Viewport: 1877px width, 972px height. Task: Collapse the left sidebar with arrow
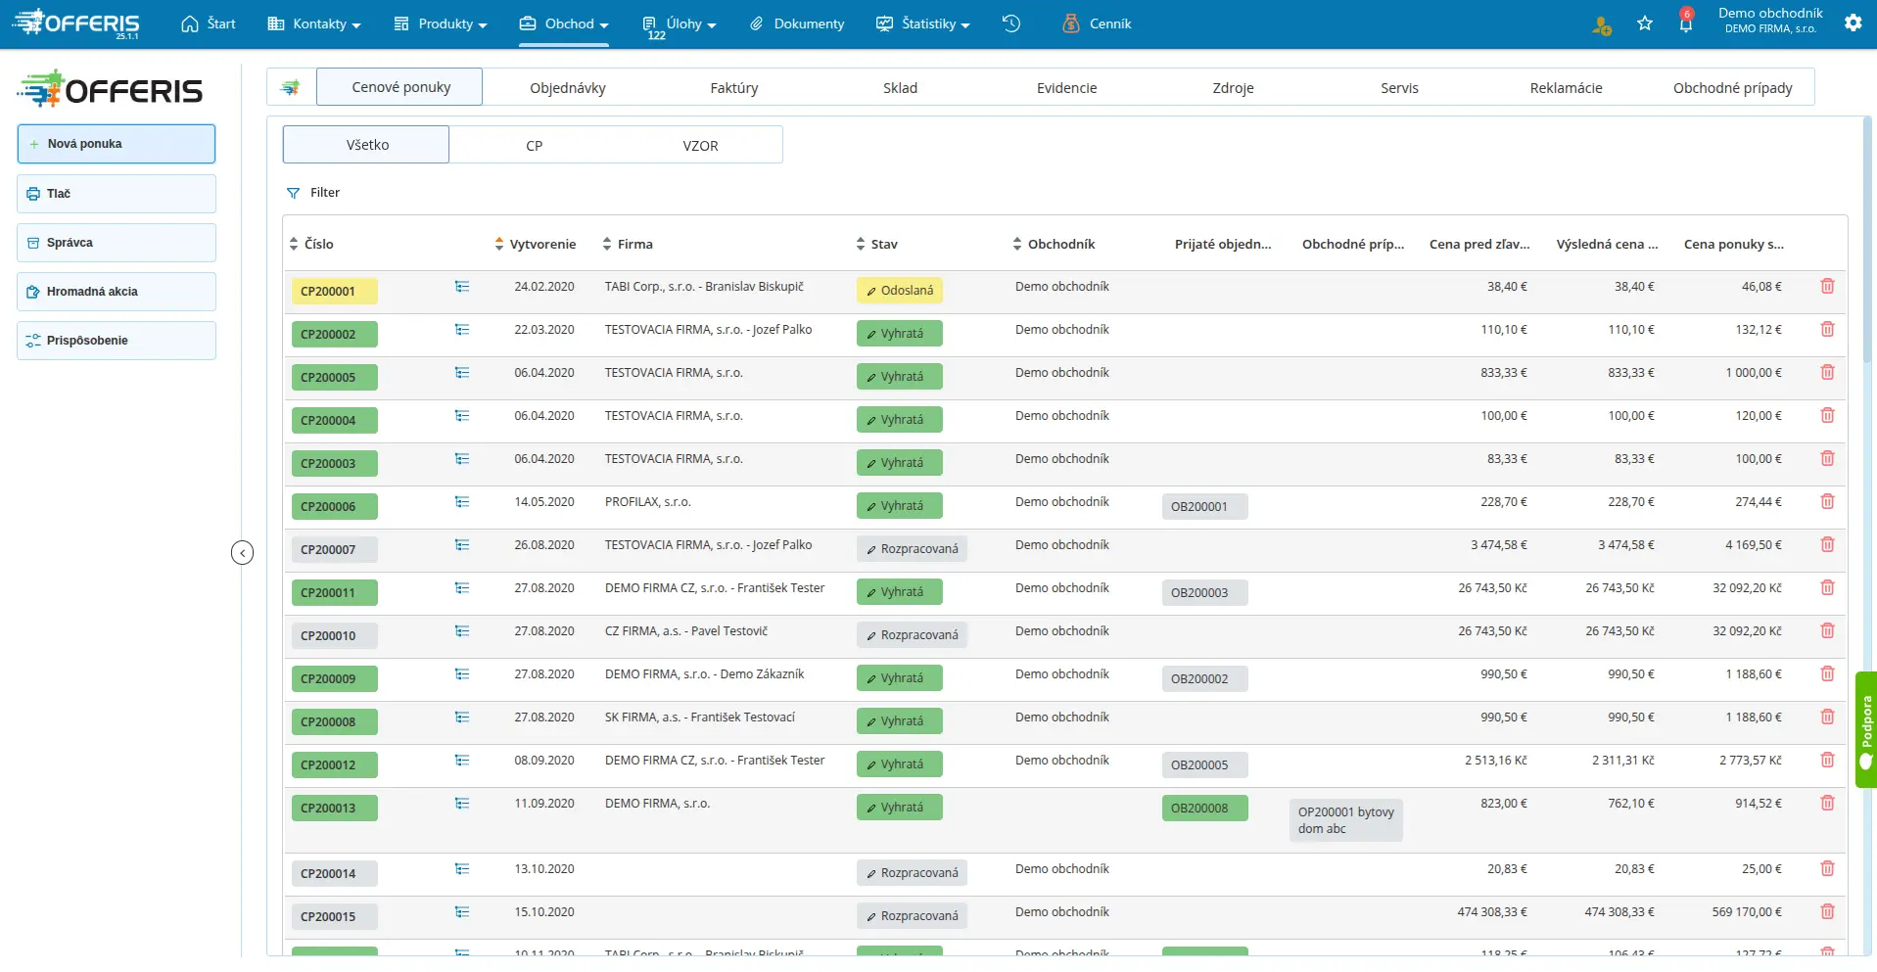(x=242, y=553)
